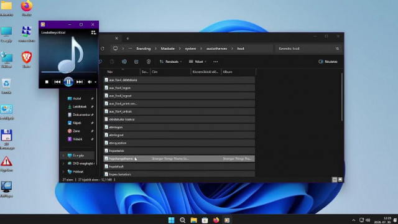This screenshot has height=224, width=398.
Task: Refresh the current folder view
Action: tap(102, 49)
